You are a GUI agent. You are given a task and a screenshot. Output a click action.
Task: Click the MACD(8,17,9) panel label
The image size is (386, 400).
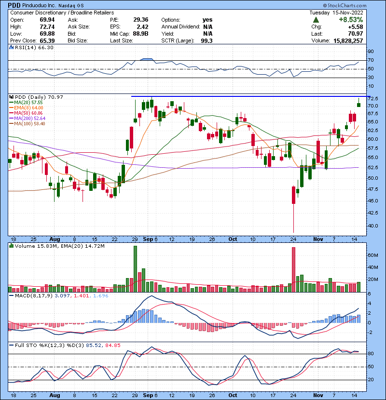point(34,296)
